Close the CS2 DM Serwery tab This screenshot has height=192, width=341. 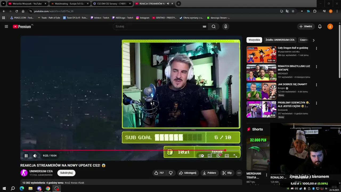(x=130, y=4)
